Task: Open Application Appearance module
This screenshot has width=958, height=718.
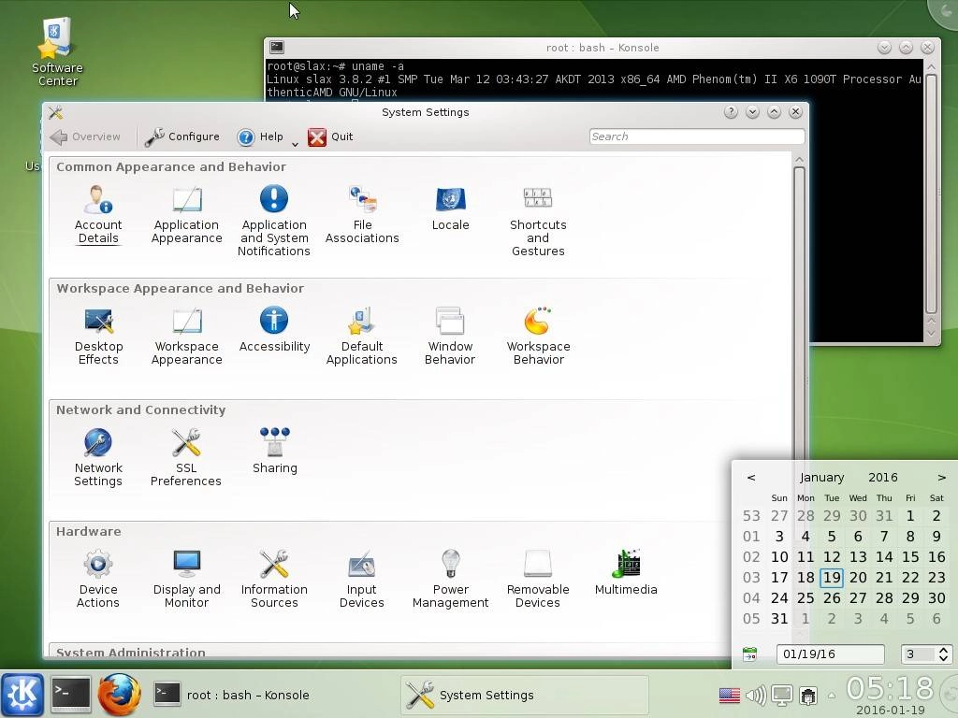Action: click(186, 214)
